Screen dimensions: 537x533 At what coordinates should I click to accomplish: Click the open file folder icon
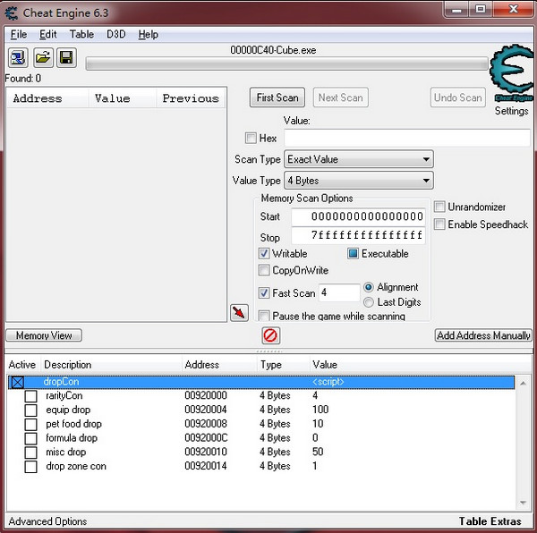(x=43, y=58)
